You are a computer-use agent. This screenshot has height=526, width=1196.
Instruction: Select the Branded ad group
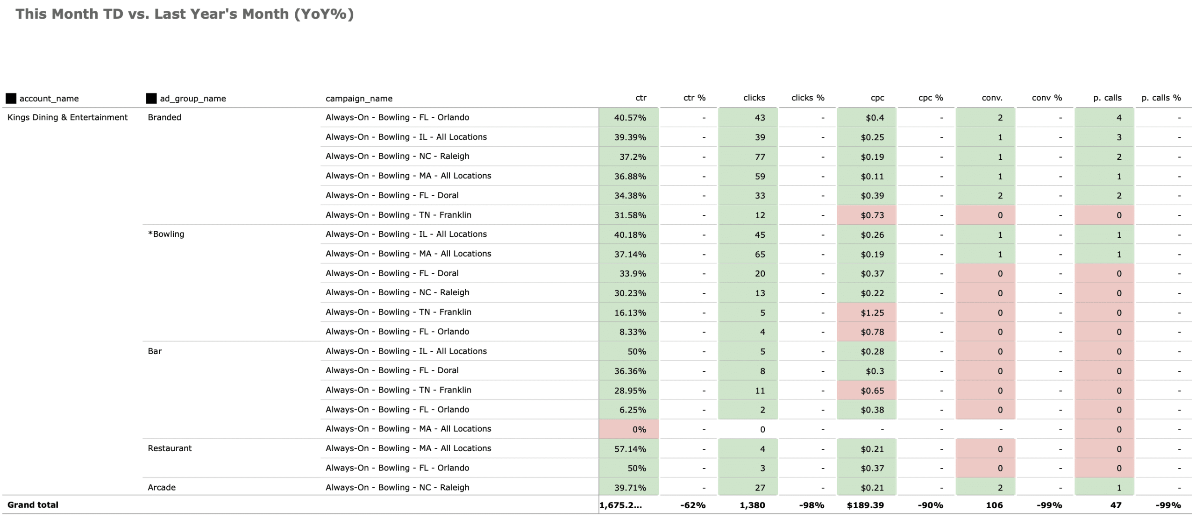[164, 118]
